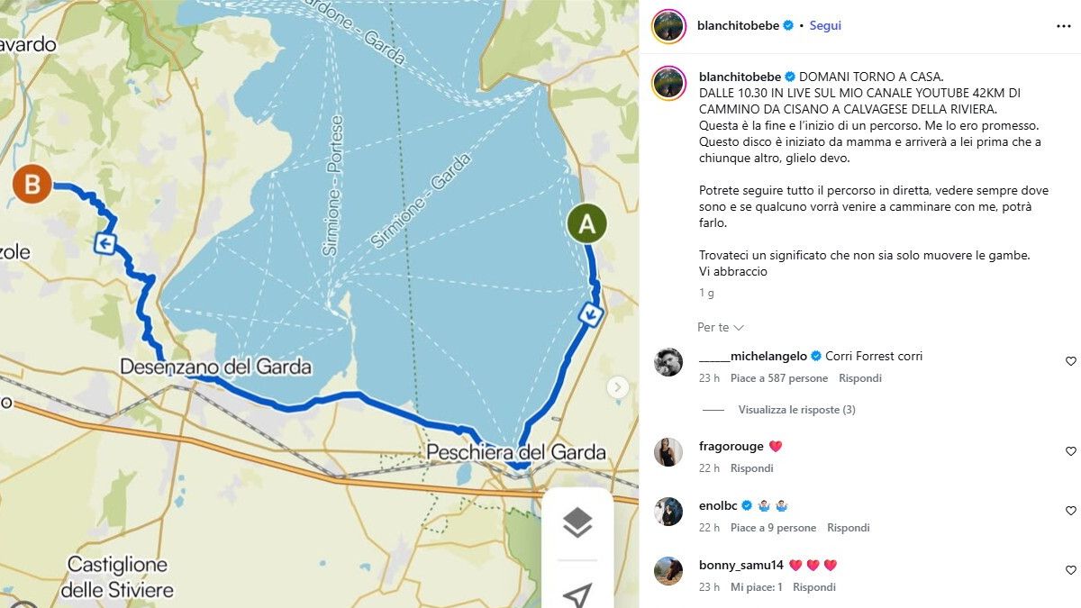The height and width of the screenshot is (608, 1081).
Task: Click the orange marker B on map
Action: (32, 185)
